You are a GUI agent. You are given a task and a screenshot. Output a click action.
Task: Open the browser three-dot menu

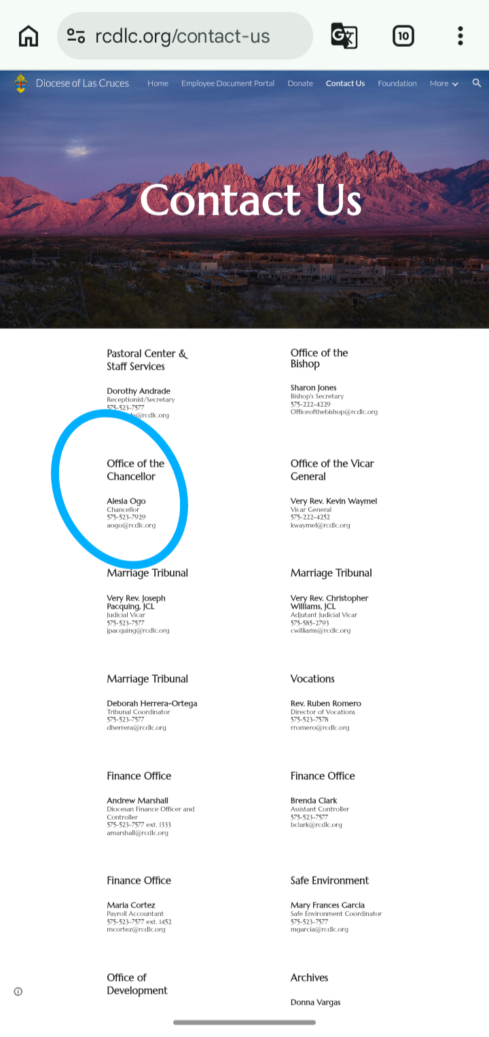(x=460, y=36)
